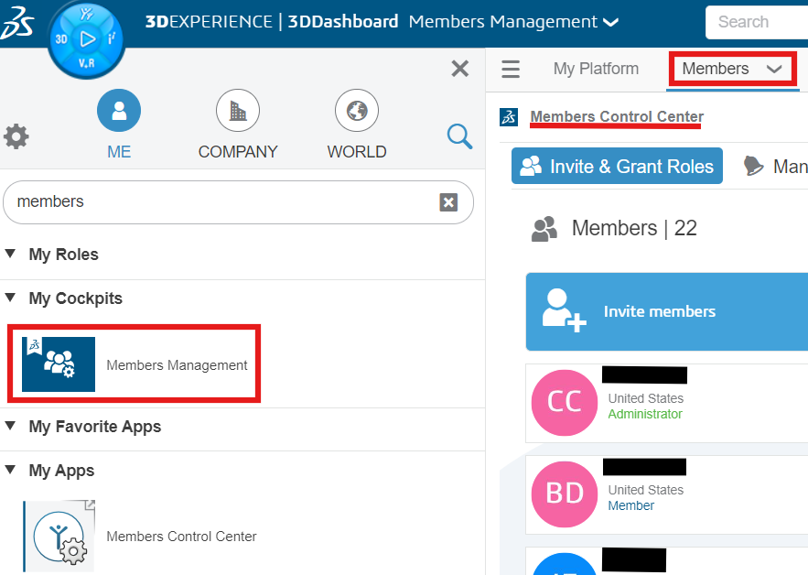Select the BD avatar member card
808x575 pixels.
click(x=565, y=494)
